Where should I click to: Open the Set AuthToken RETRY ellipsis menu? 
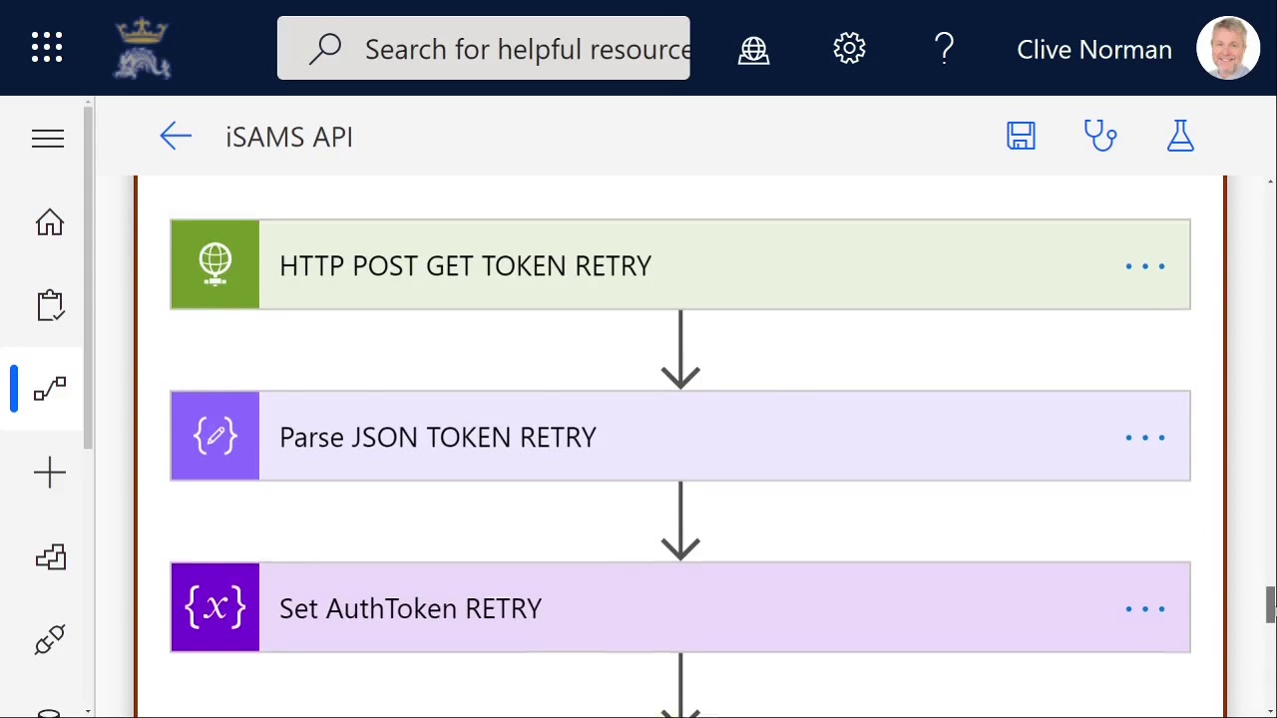coord(1145,609)
